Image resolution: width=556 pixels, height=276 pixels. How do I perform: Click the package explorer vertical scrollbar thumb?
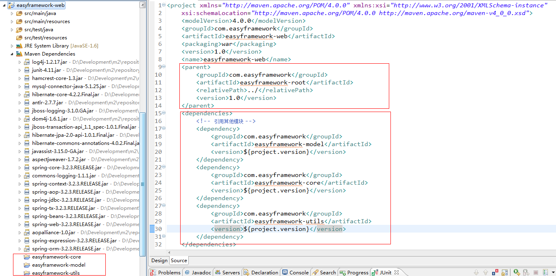pos(142,185)
